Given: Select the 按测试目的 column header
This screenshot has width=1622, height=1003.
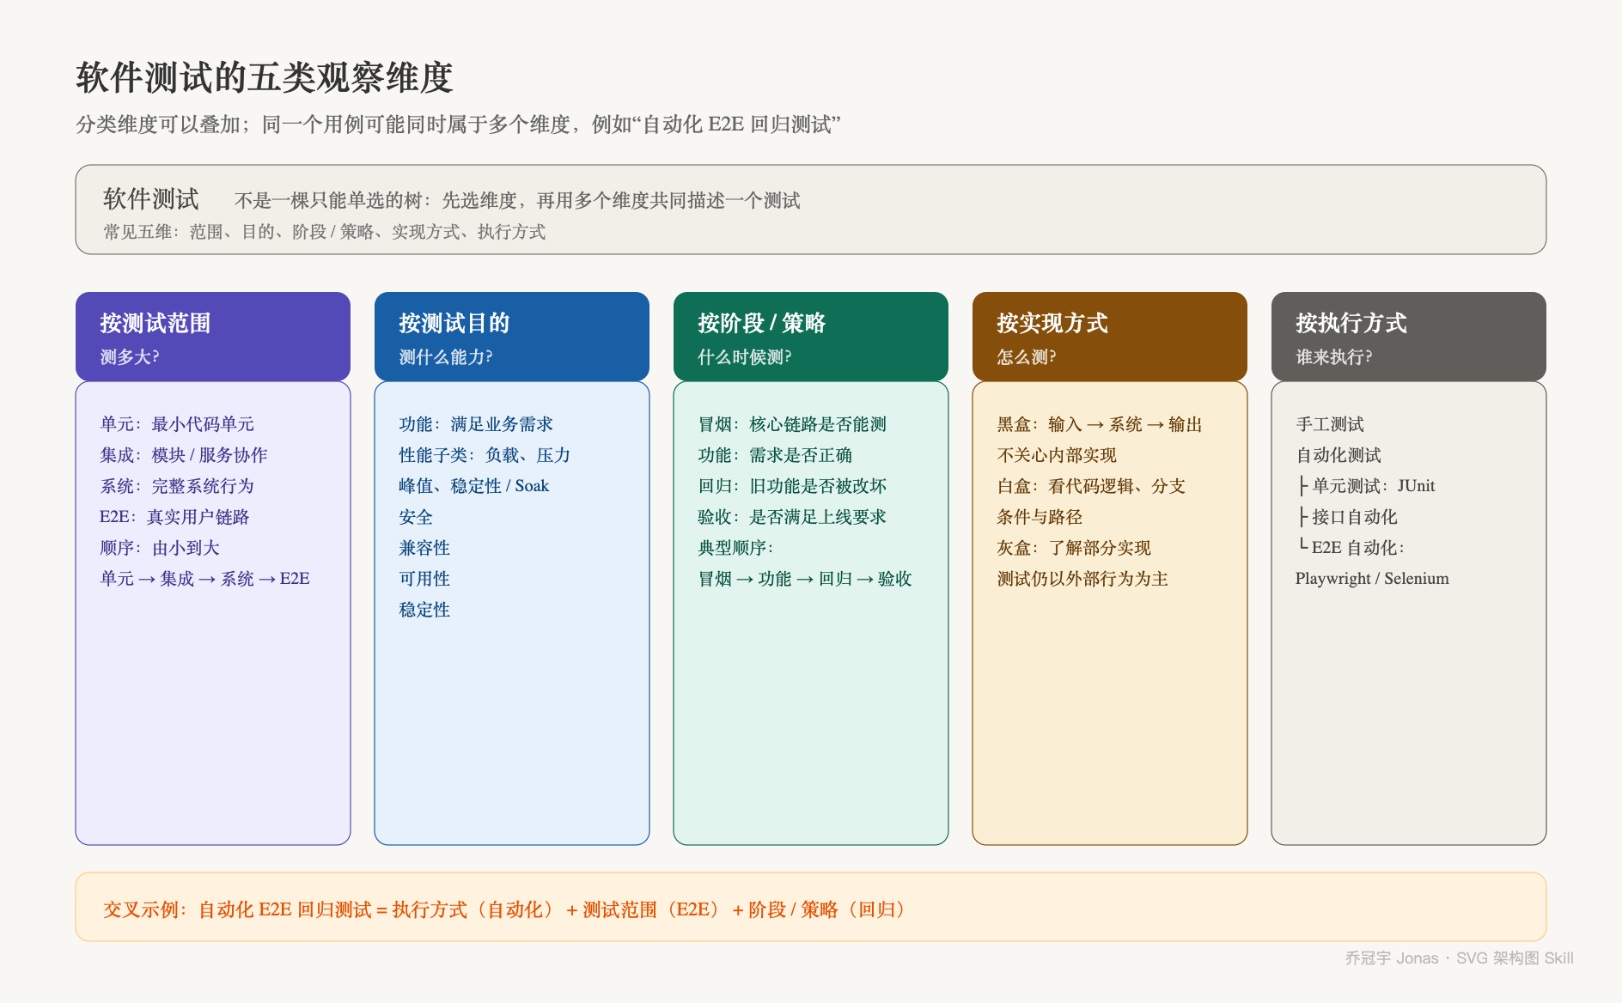Looking at the screenshot, I should [x=512, y=337].
